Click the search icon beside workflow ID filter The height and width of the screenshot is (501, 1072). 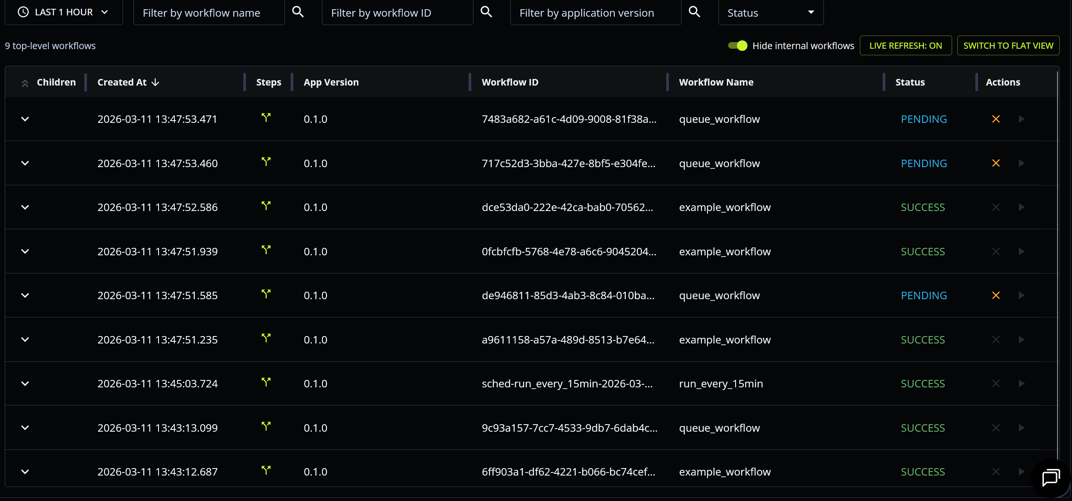point(486,12)
